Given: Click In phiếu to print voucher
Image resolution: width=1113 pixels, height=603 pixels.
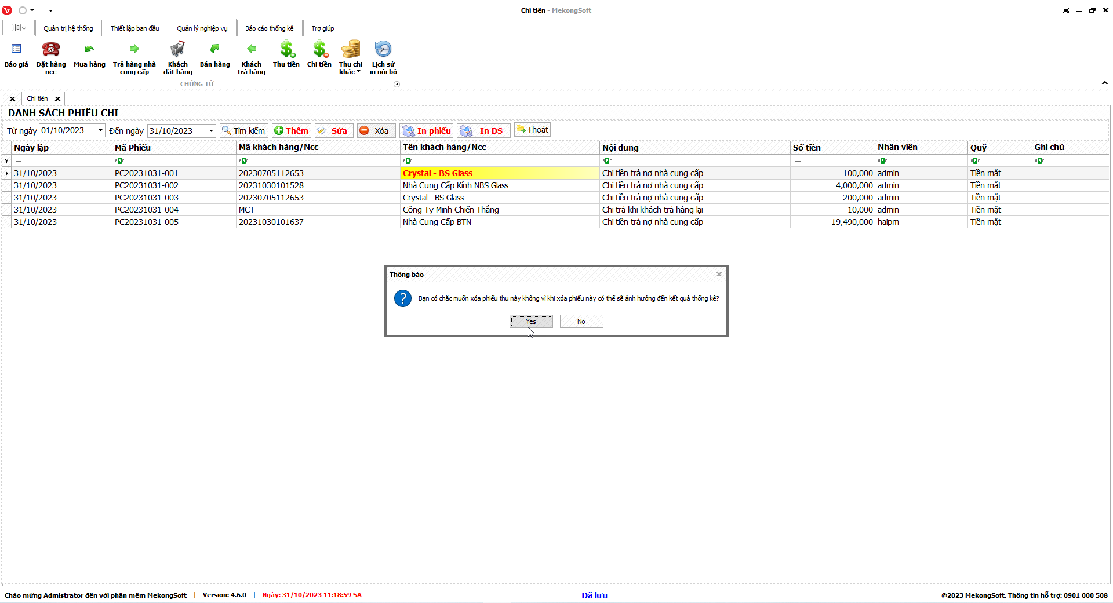Looking at the screenshot, I should point(427,131).
